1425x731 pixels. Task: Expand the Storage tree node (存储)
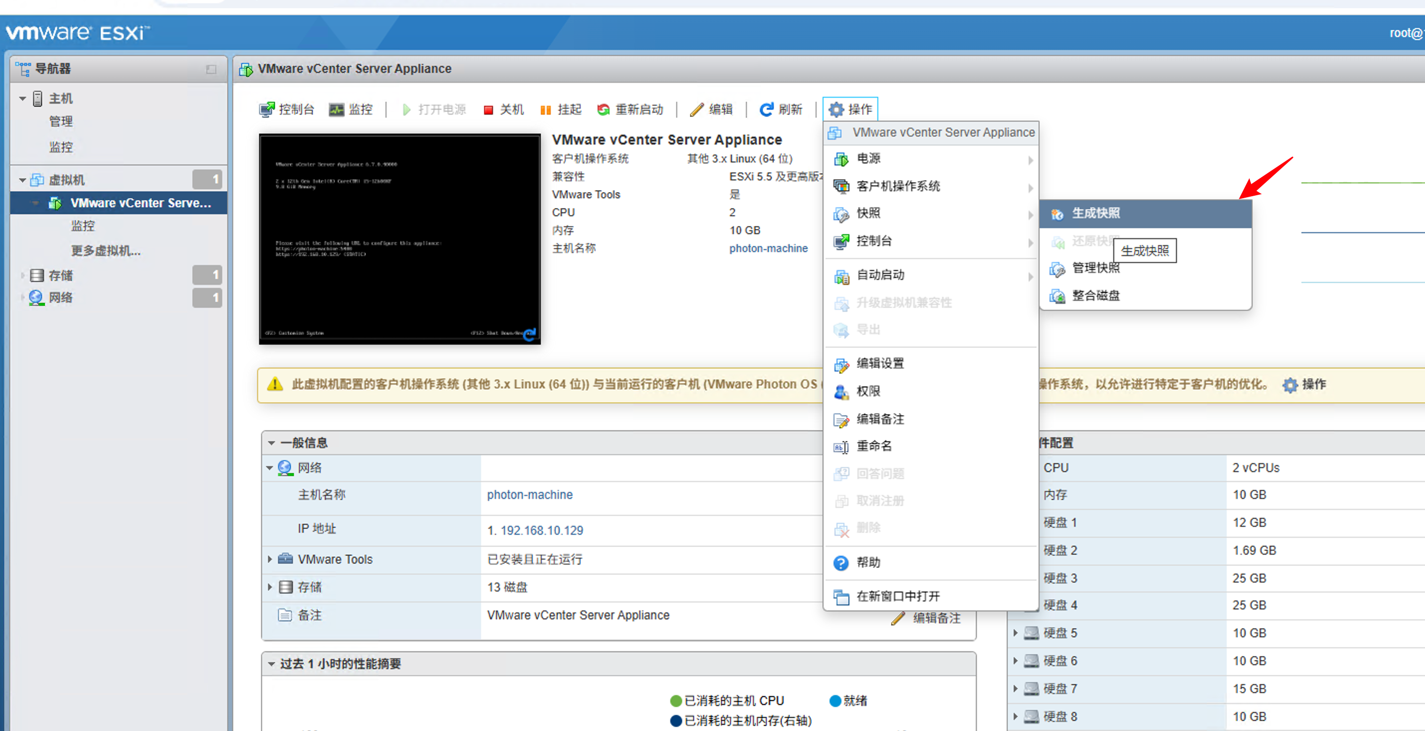(x=23, y=275)
